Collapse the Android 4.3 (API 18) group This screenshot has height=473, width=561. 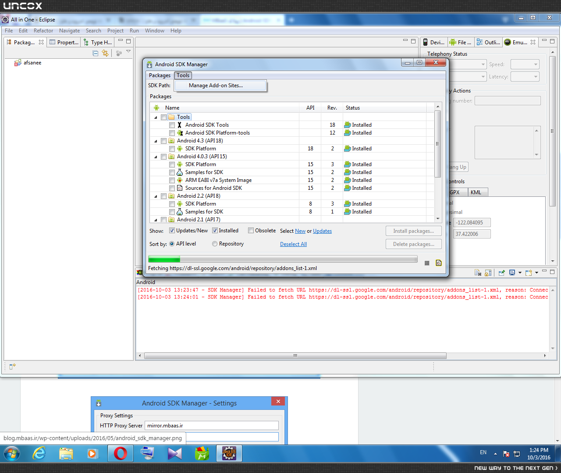(156, 141)
